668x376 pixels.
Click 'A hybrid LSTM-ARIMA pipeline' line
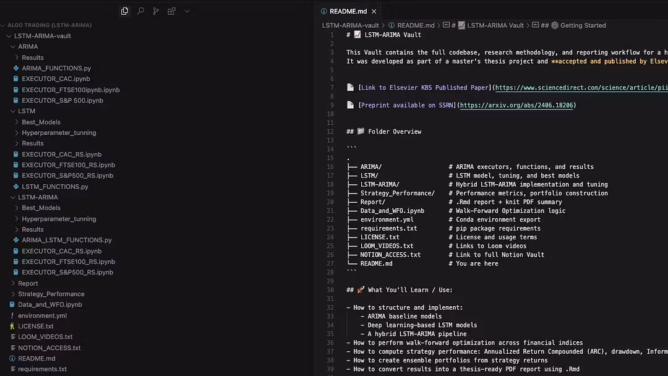417,334
